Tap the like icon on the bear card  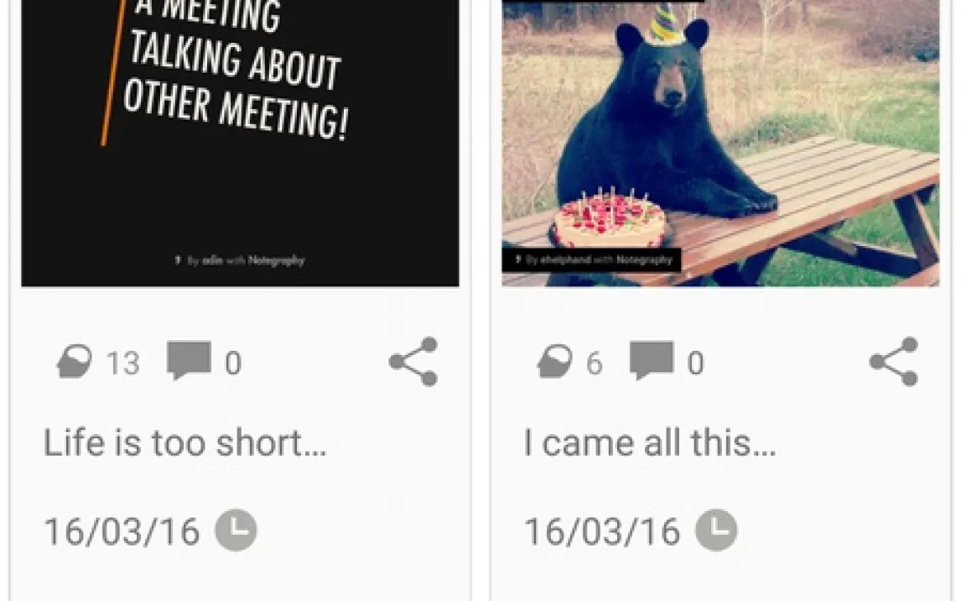point(555,362)
